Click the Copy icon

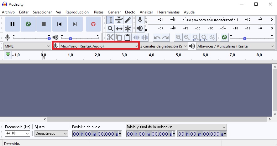119,38
